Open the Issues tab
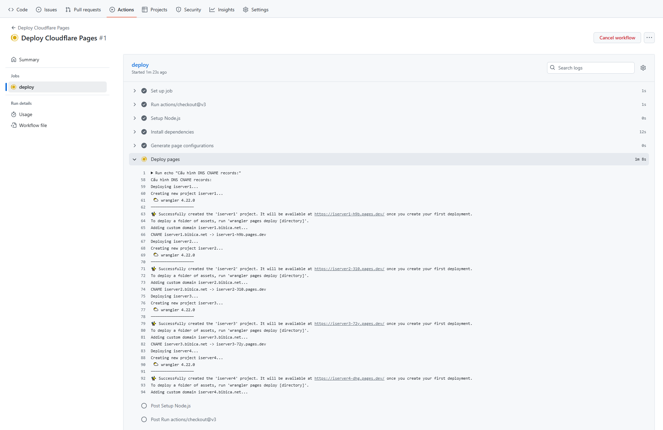Screen dimensions: 663x430 pos(47,10)
